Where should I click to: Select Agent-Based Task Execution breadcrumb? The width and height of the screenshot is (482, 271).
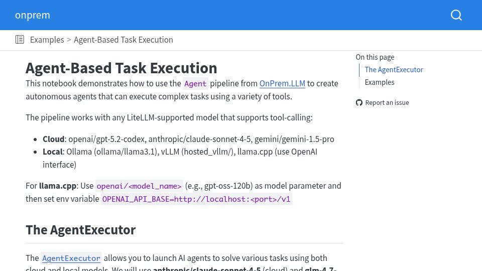click(x=124, y=40)
